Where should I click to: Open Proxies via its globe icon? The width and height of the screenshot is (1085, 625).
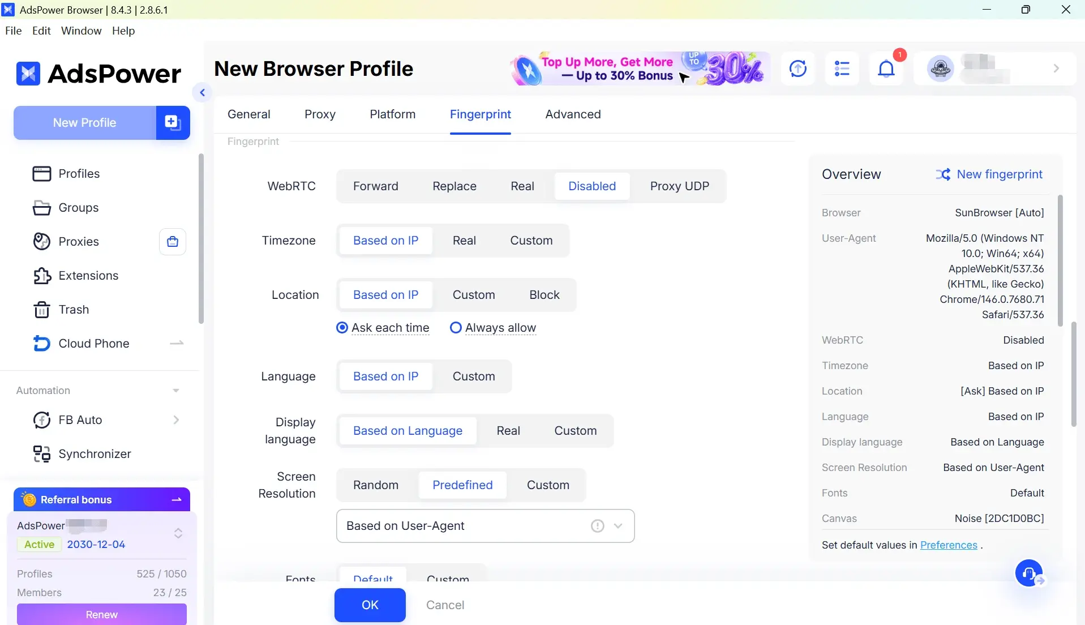[x=42, y=242]
